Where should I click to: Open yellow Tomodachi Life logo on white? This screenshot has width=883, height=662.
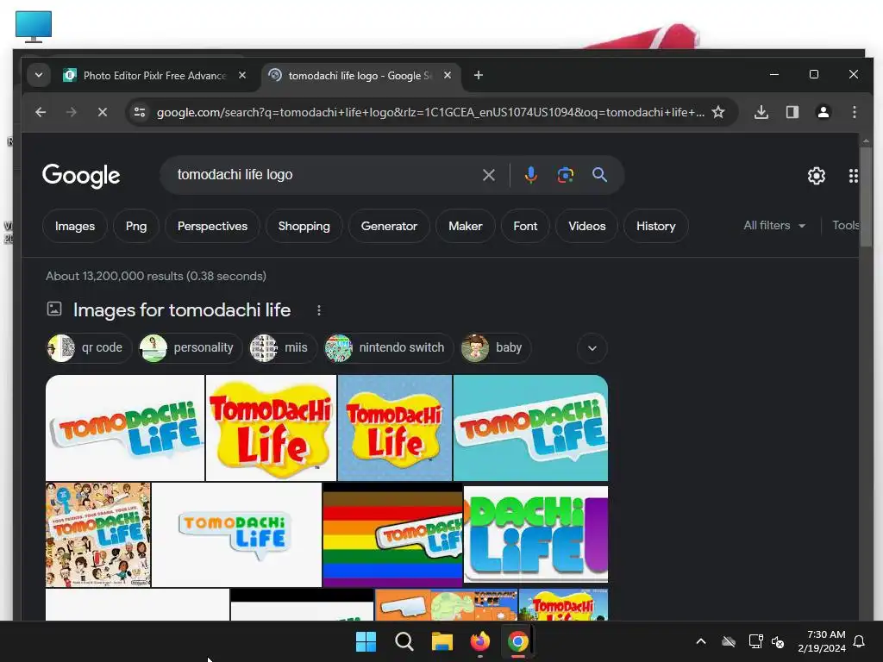pyautogui.click(x=271, y=428)
